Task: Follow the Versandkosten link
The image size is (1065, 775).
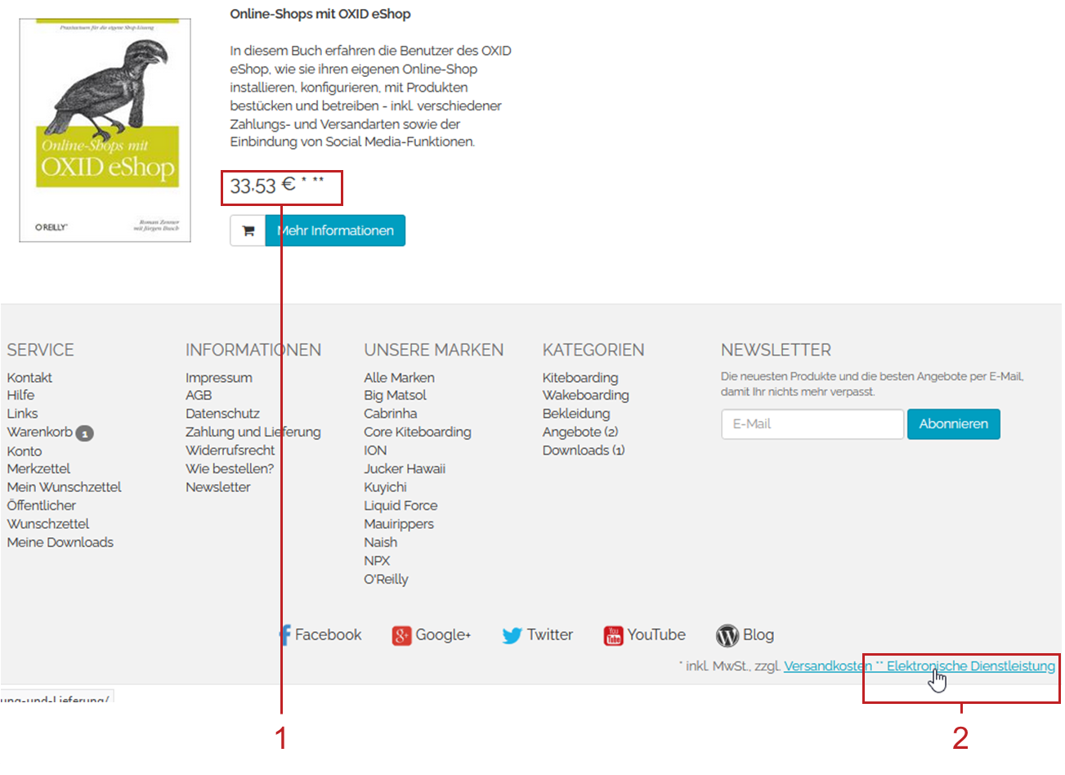Action: coord(828,666)
